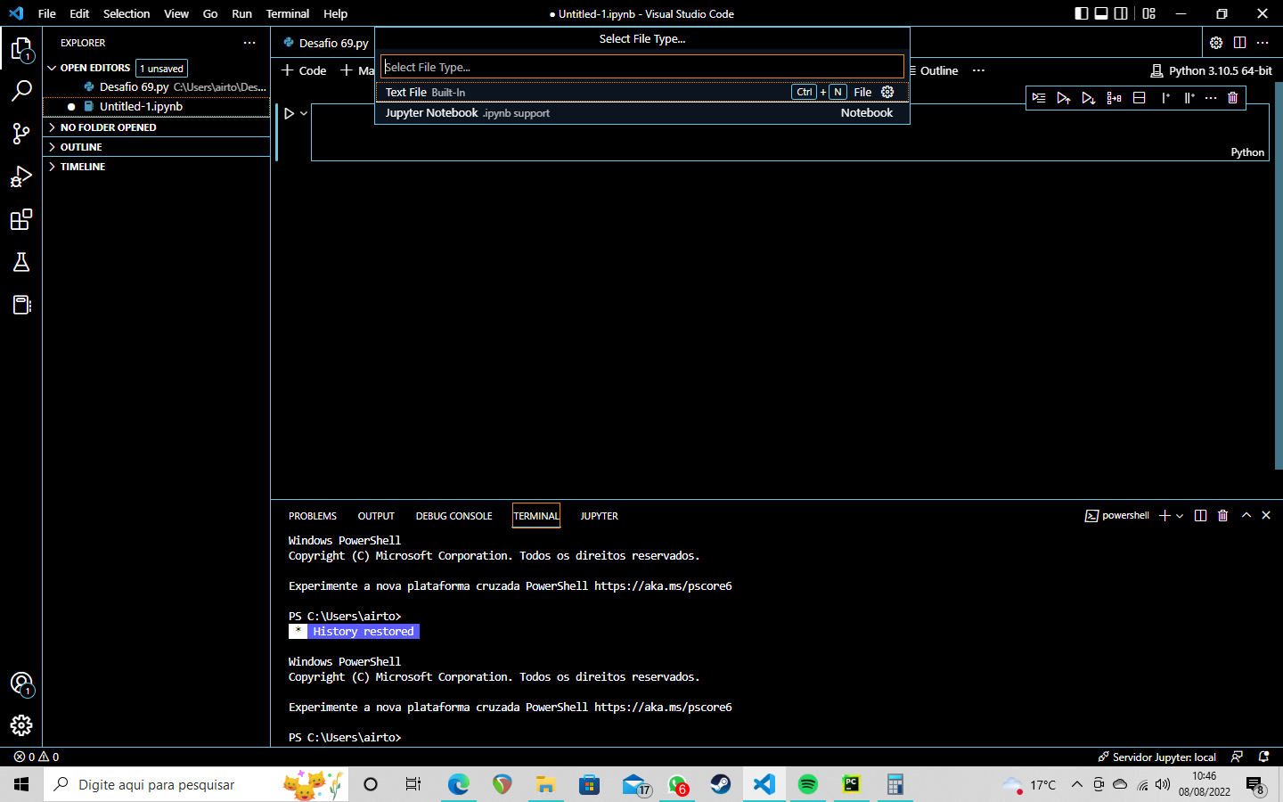Viewport: 1283px width, 802px height.
Task: Open the Manage gear in activity bar
Action: coord(21,725)
